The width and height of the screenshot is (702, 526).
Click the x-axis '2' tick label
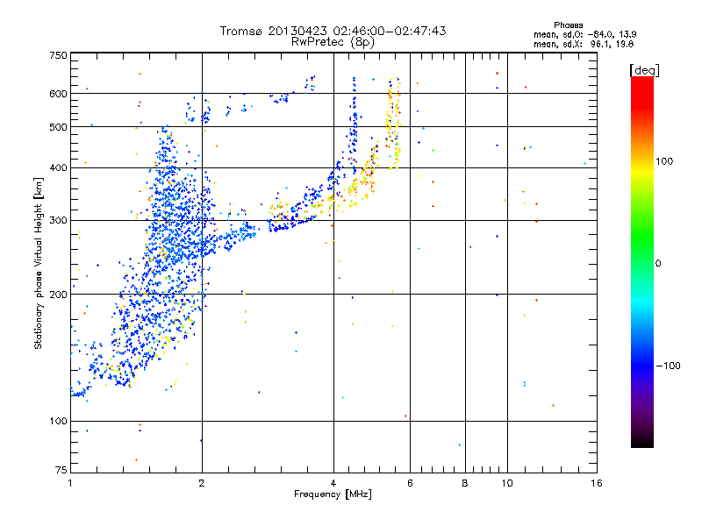point(202,483)
